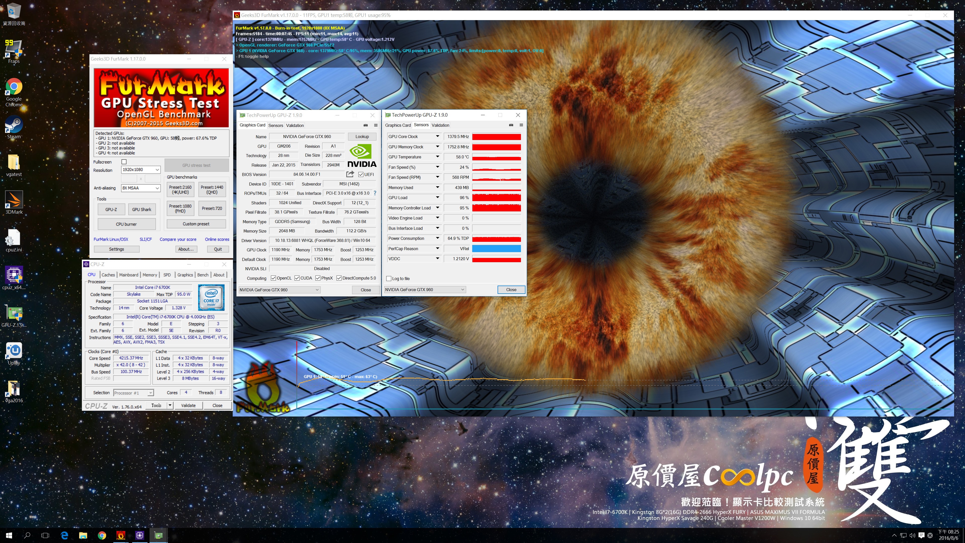The image size is (965, 543).
Task: Launch Microsoft Edge from the taskbar
Action: [64, 535]
